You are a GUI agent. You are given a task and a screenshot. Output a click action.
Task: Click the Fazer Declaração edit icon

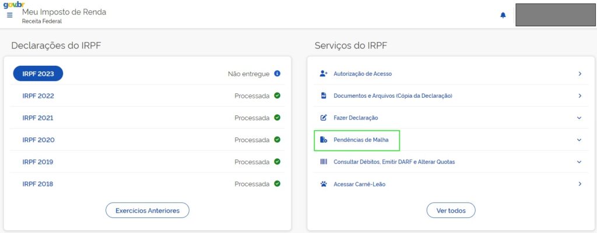324,118
